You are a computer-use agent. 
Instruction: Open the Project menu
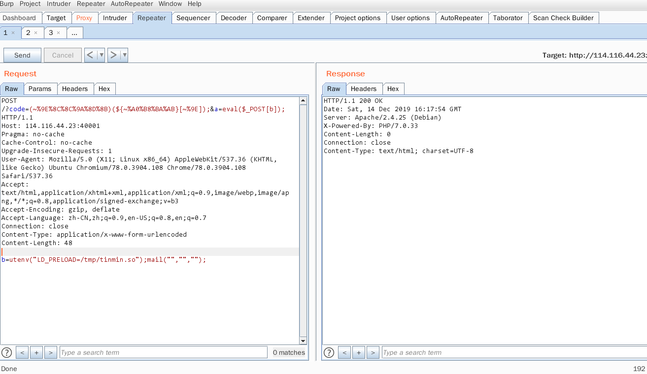point(30,3)
